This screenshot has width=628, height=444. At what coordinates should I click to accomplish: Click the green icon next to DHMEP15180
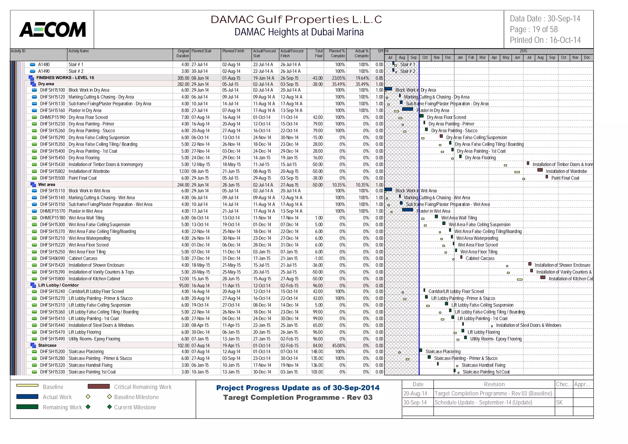pos(34,218)
